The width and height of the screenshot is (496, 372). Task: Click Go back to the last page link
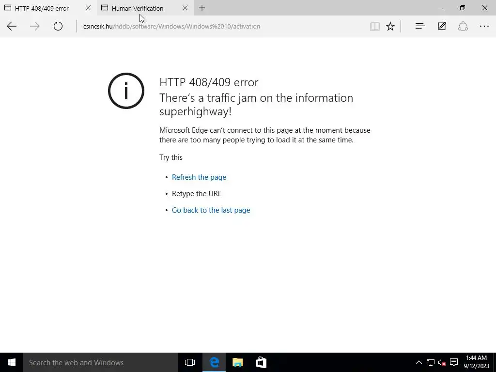pos(211,210)
